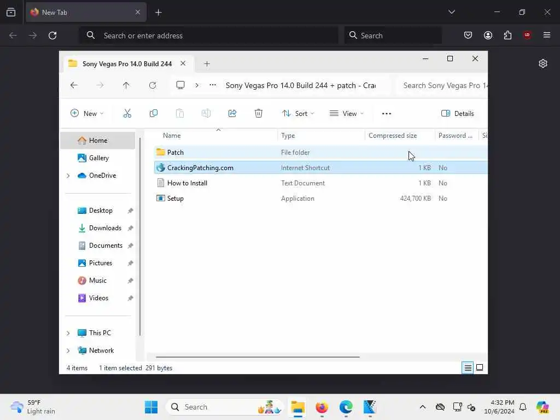Add a new File Explorer tab
The image size is (560, 420).
[207, 64]
